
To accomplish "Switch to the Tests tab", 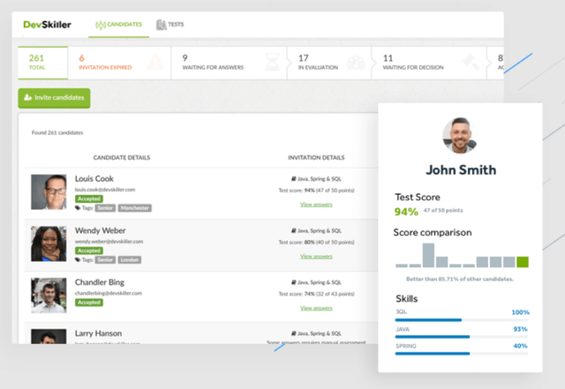I will 169,25.
